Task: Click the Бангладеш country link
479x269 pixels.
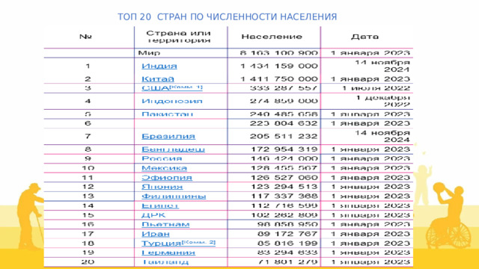Action: 173,149
